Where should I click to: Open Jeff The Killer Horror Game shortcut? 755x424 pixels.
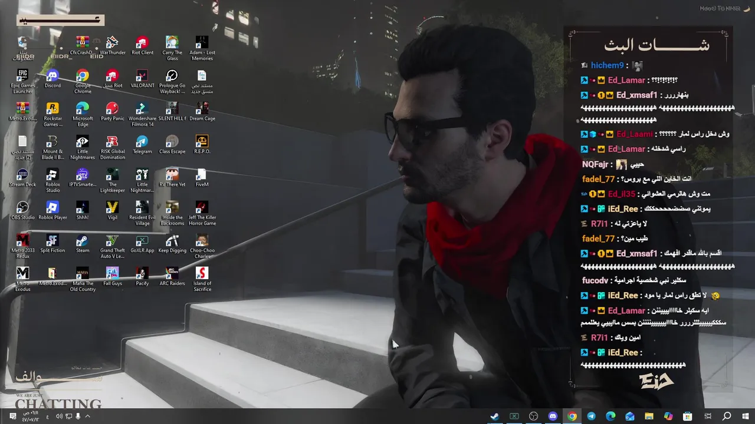202,213
